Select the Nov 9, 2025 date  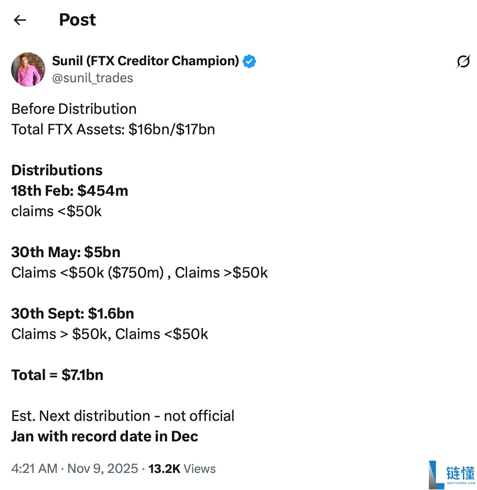tap(103, 469)
